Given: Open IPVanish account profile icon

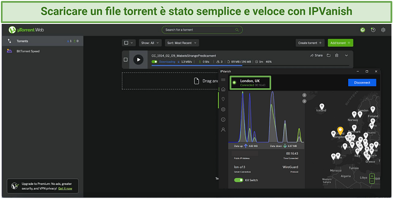Looking at the screenshot, I should (x=223, y=130).
